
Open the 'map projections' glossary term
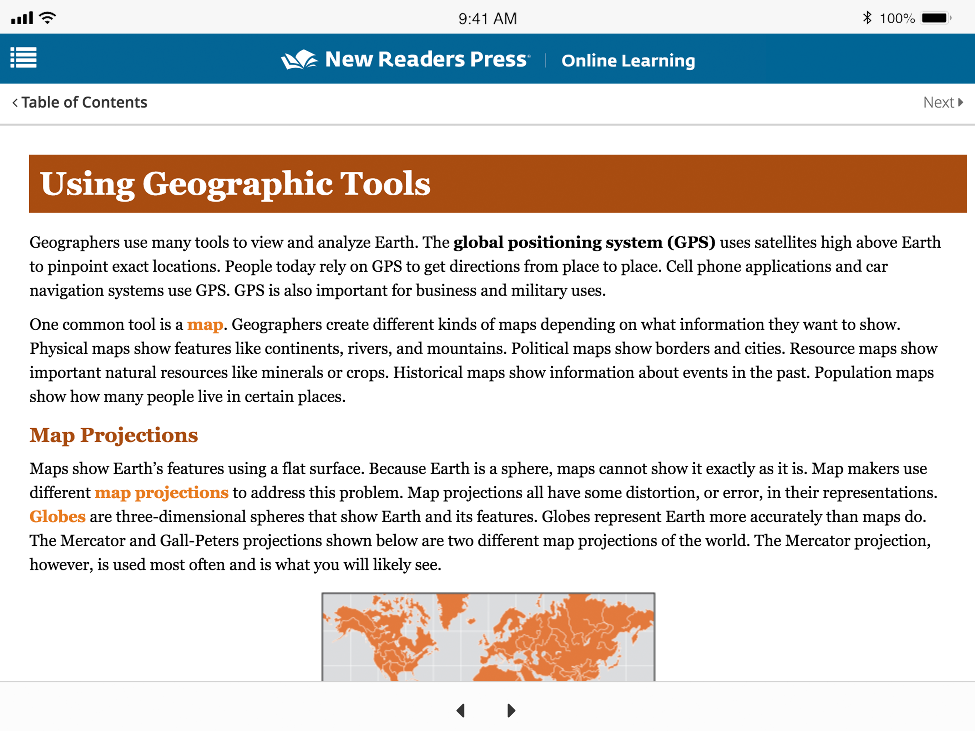pyautogui.click(x=161, y=493)
